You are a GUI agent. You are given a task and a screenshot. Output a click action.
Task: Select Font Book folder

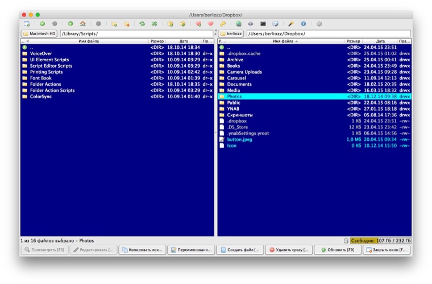pyautogui.click(x=117, y=78)
